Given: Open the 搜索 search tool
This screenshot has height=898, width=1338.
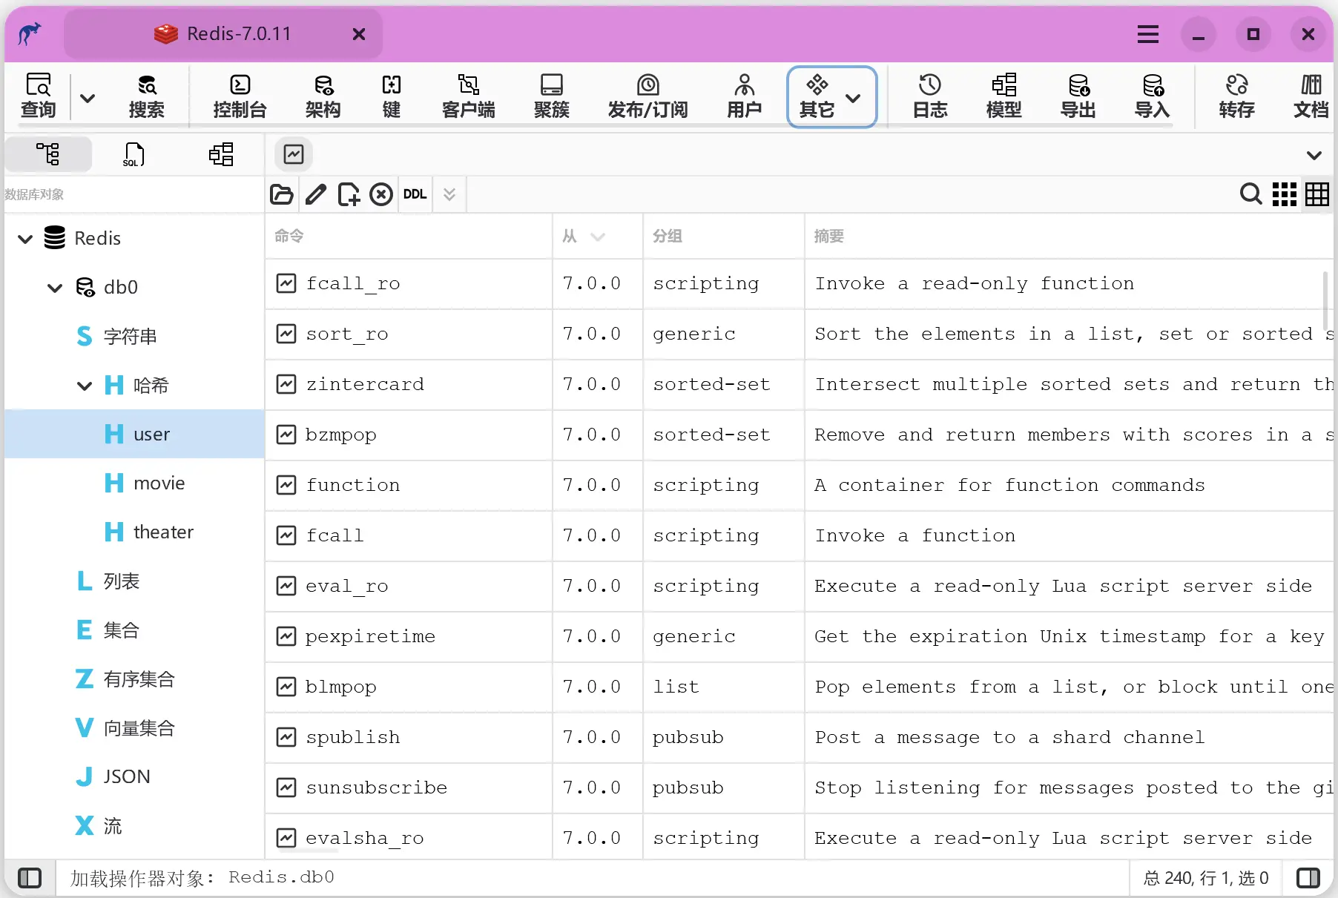Looking at the screenshot, I should pyautogui.click(x=147, y=96).
